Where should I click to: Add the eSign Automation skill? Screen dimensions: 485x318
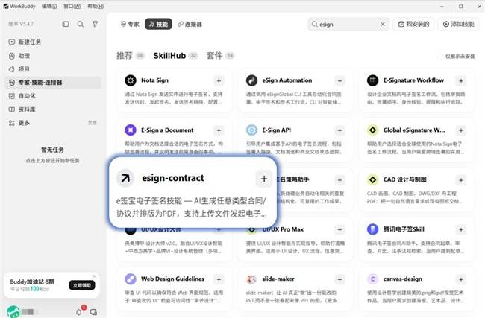click(x=339, y=81)
